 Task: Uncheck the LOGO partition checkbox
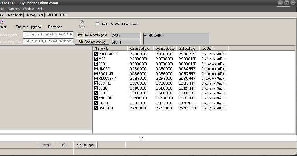(96, 88)
